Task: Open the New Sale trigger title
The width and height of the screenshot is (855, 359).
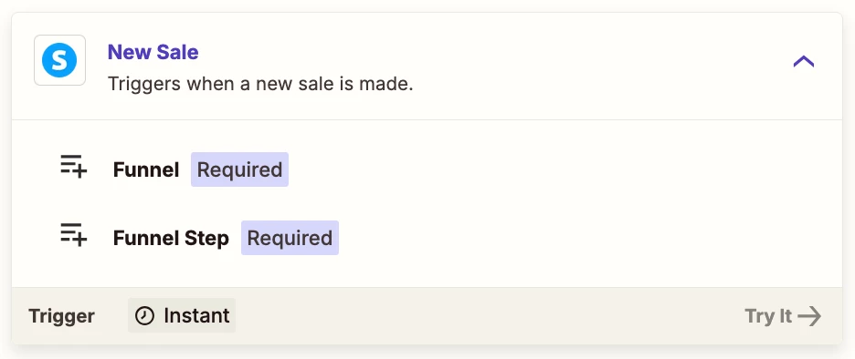Action: point(153,52)
